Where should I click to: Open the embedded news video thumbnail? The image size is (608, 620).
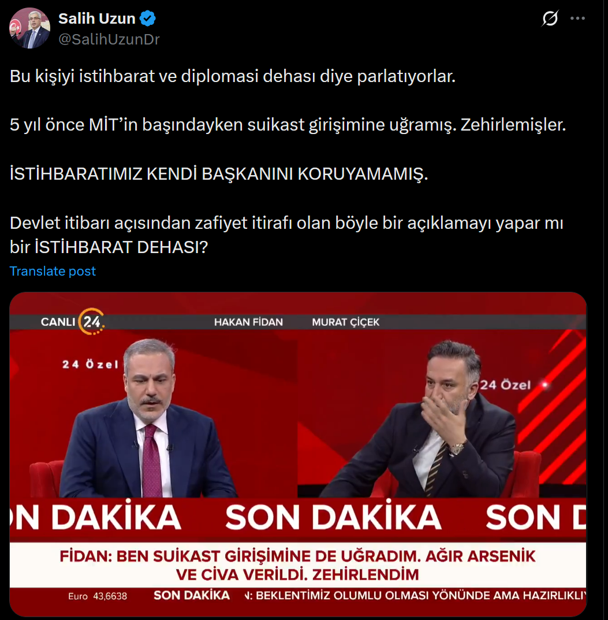click(298, 454)
